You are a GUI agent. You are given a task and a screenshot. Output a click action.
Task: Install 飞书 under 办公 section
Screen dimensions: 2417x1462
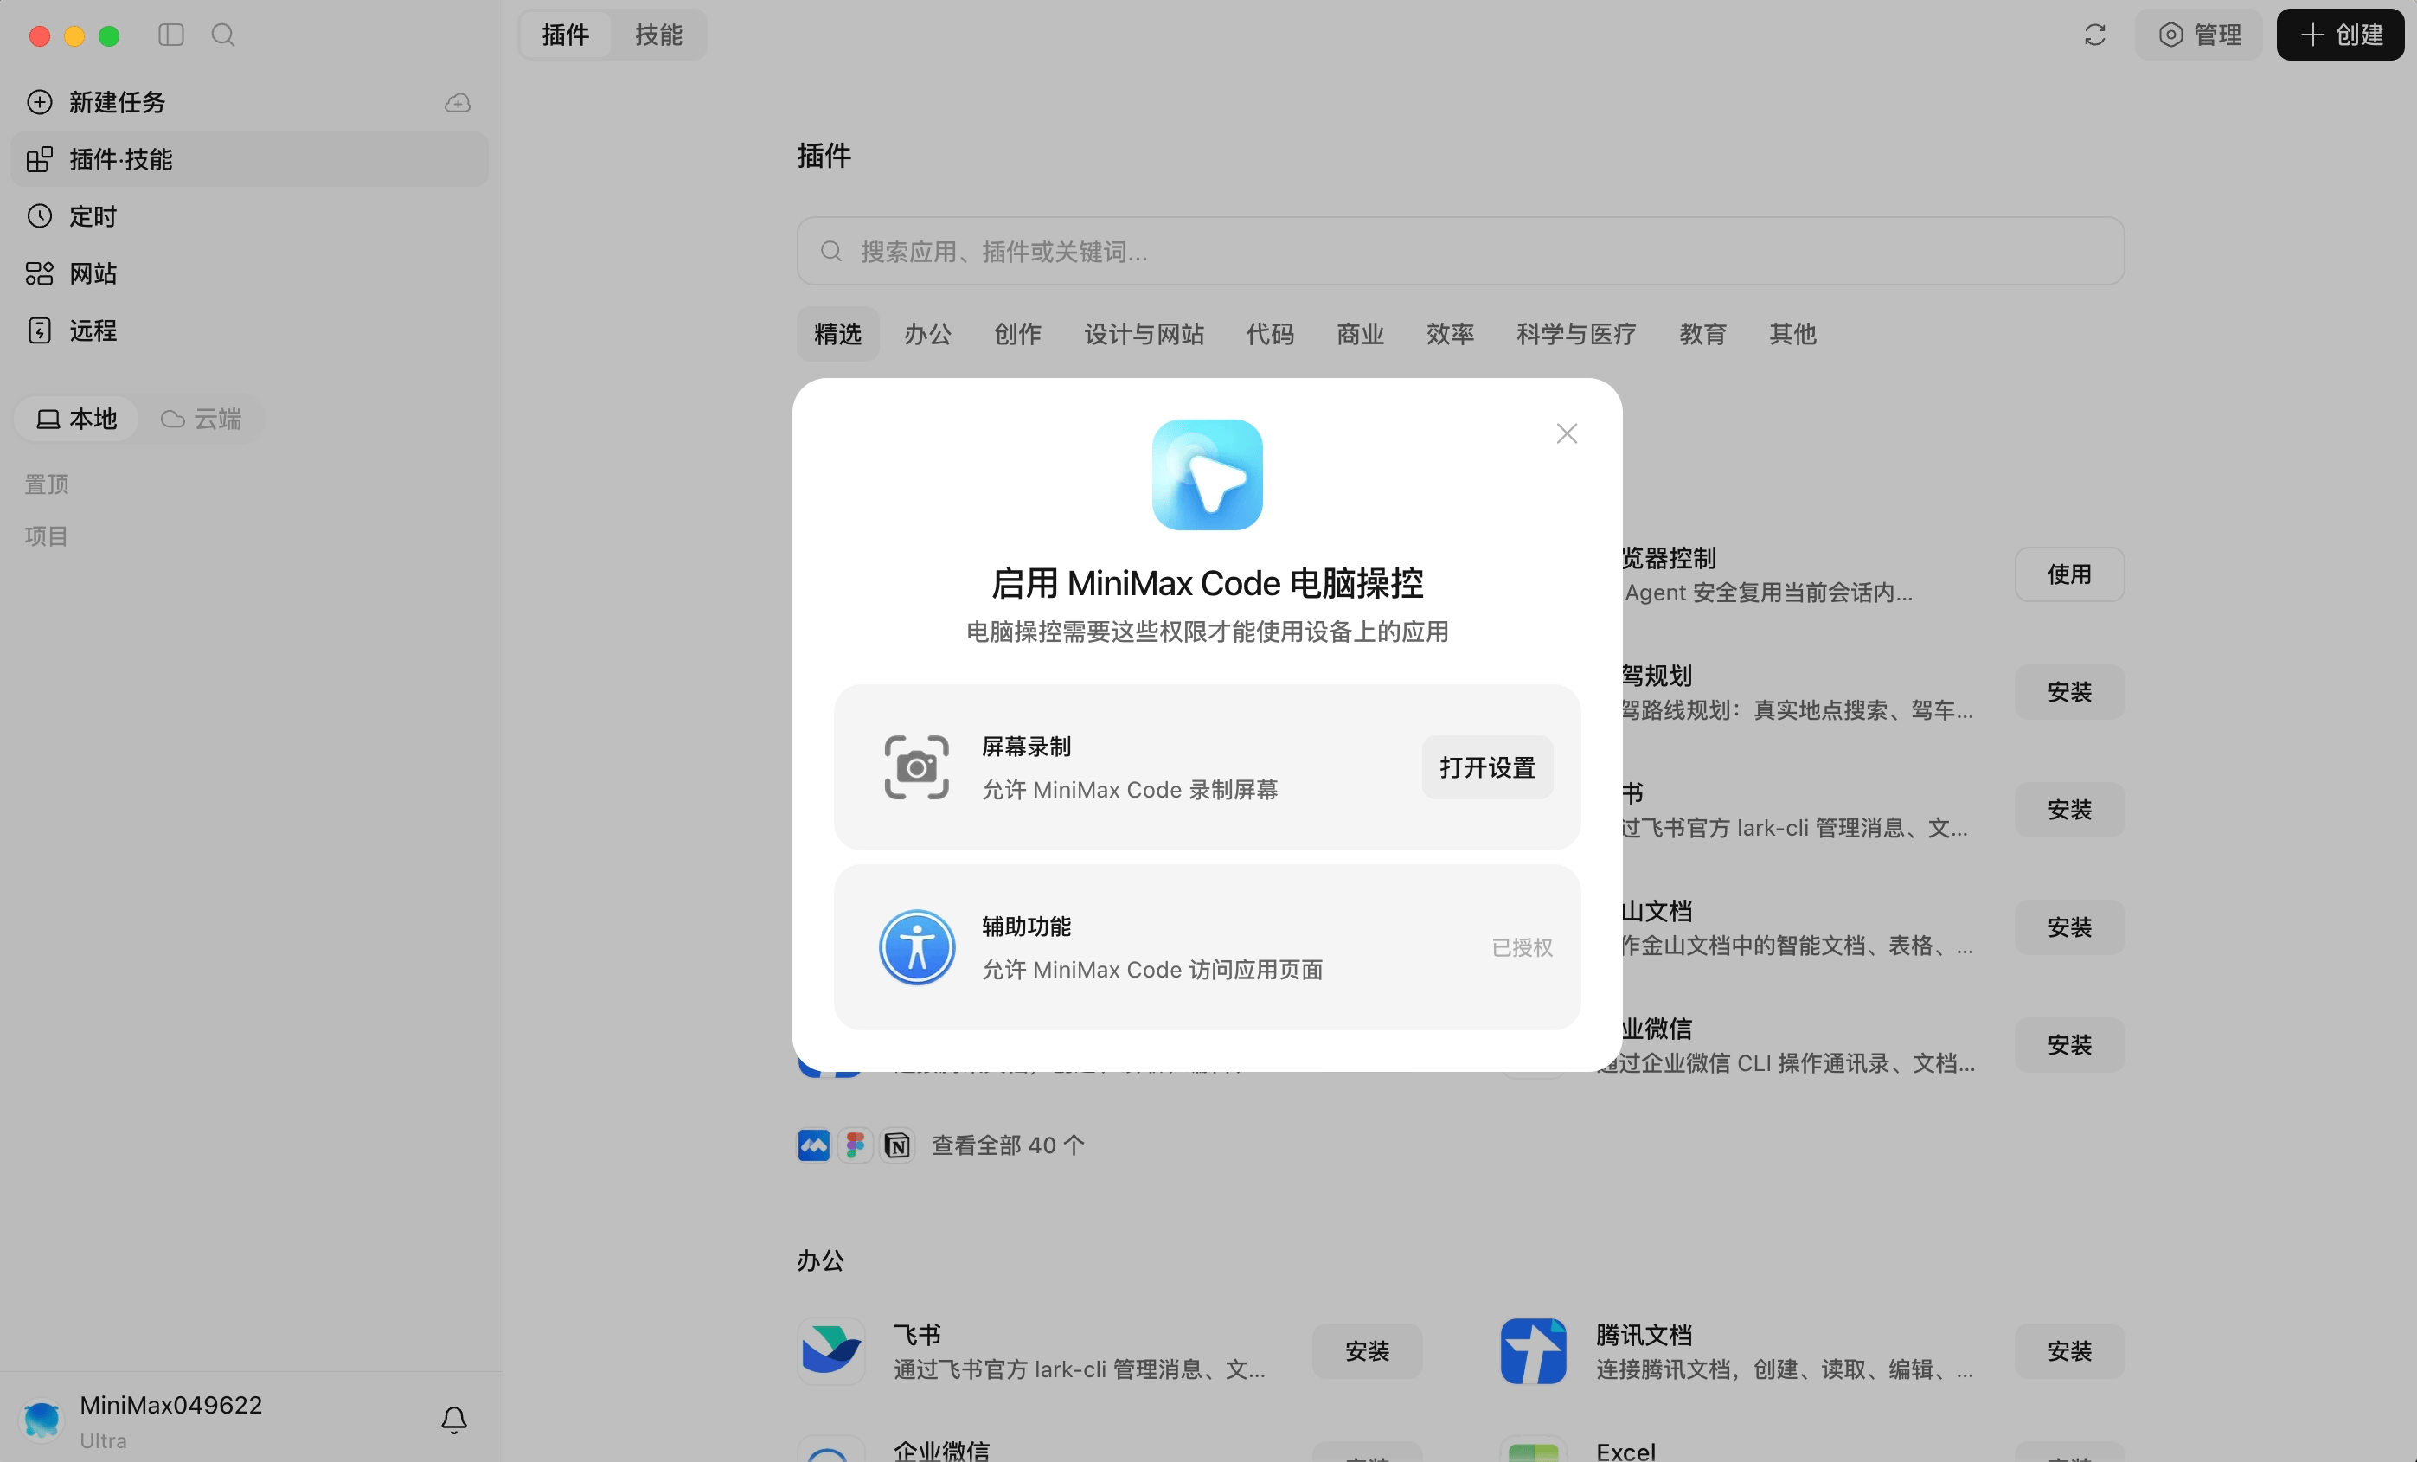pos(1367,1351)
